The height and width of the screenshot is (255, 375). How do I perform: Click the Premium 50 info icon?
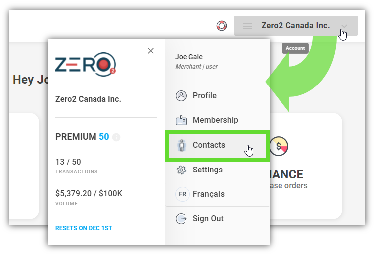116,137
